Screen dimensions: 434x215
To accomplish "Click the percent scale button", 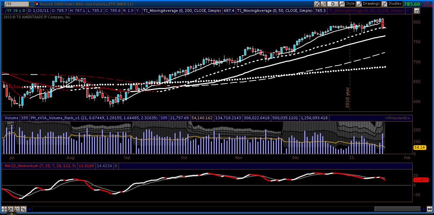I will (23, 209).
